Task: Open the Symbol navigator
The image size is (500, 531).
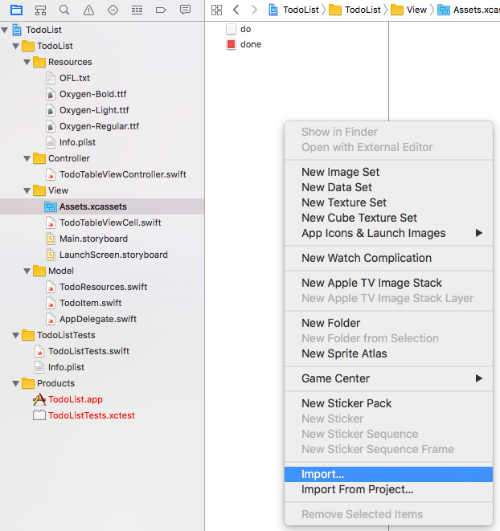Action: [x=40, y=10]
